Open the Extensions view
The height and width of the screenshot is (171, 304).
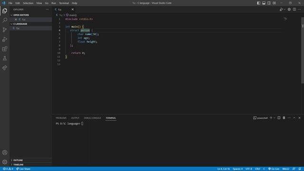coord(5,48)
